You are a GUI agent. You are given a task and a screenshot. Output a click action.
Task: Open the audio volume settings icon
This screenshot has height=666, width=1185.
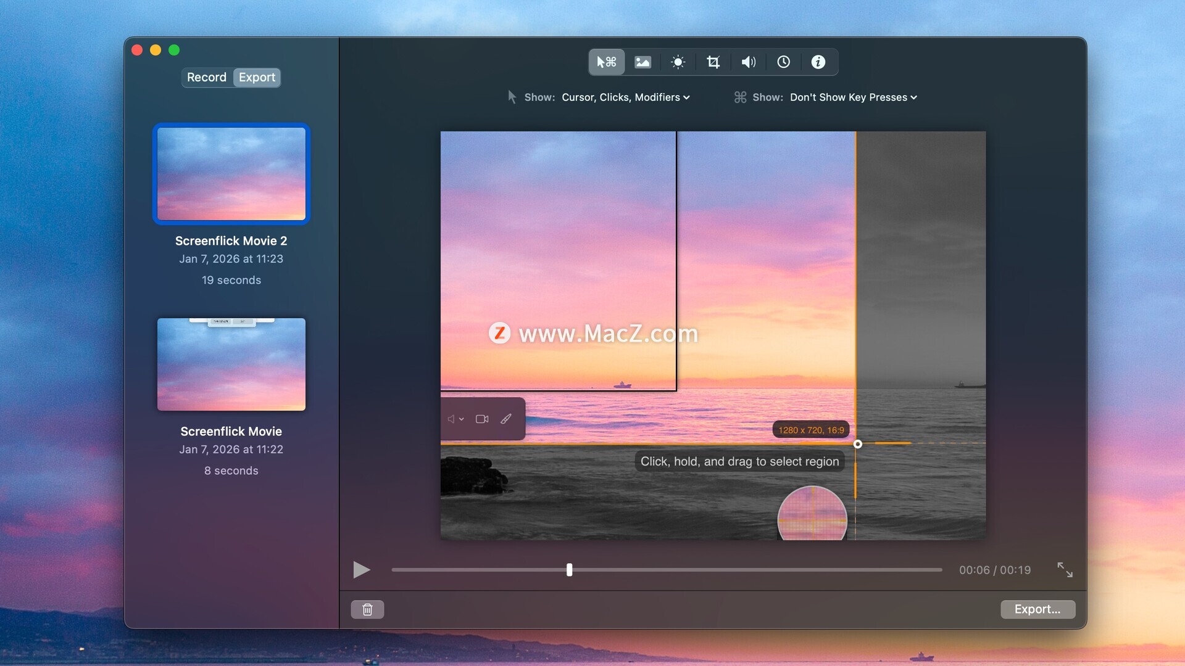click(748, 62)
